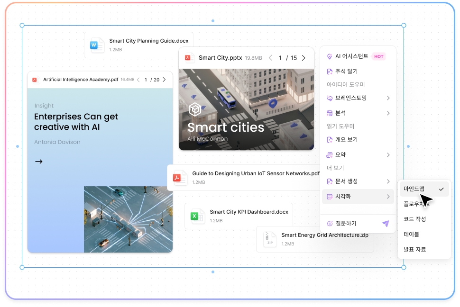
Task: Click 주석 달기 in the AI menu
Action: 346,72
